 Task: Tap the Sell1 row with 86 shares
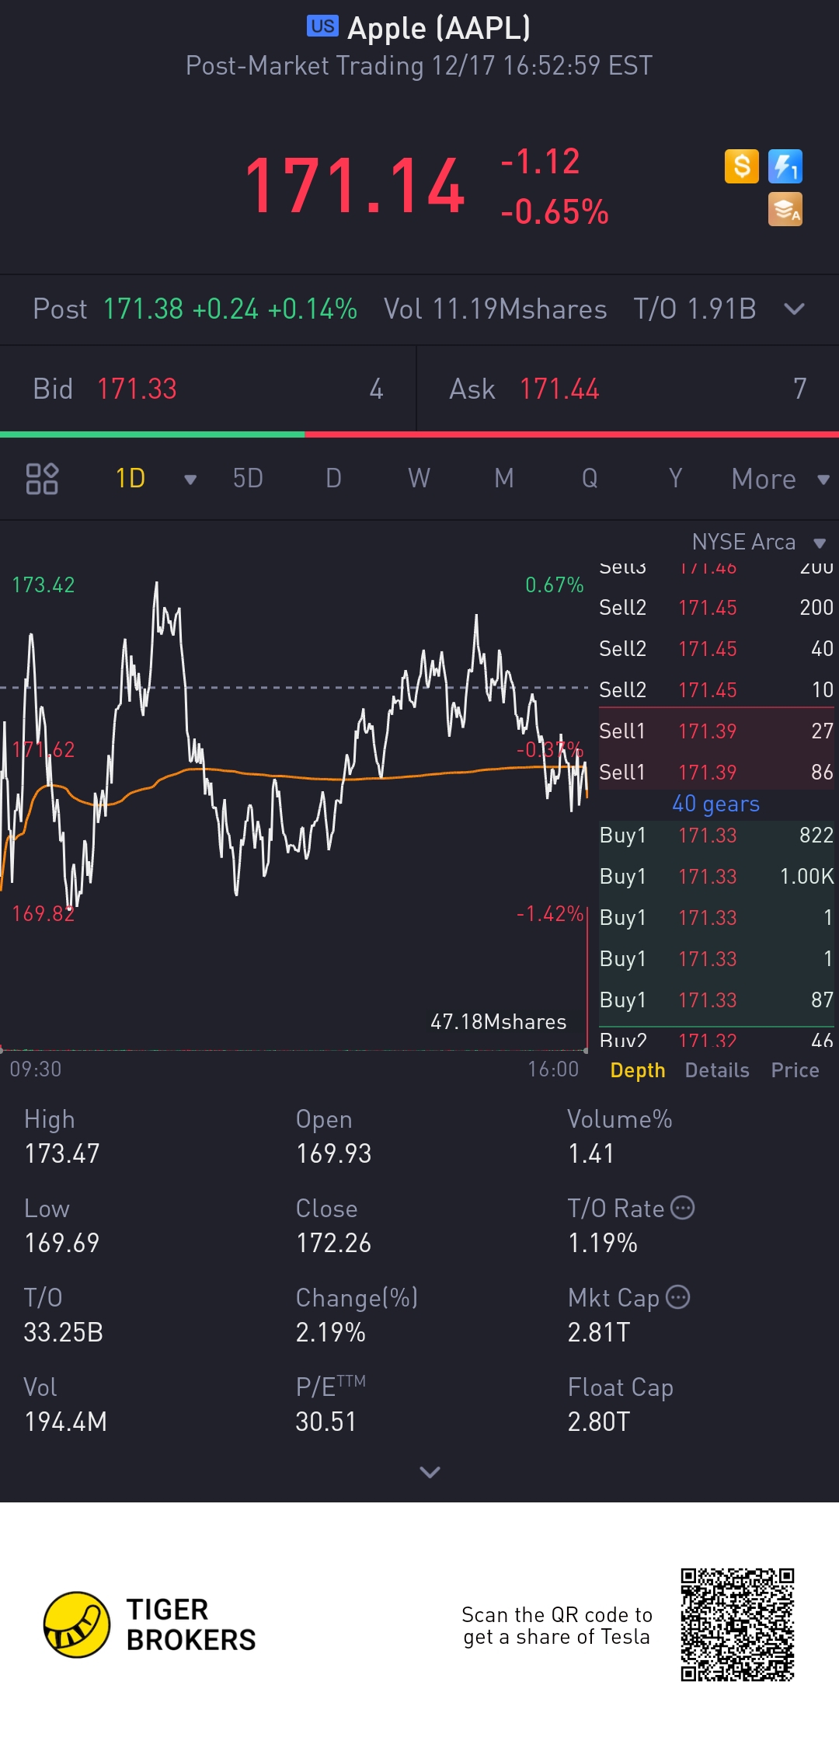716,772
